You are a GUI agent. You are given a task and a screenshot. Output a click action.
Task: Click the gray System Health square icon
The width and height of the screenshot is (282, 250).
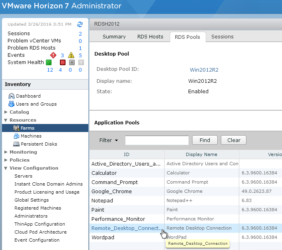tap(72, 62)
